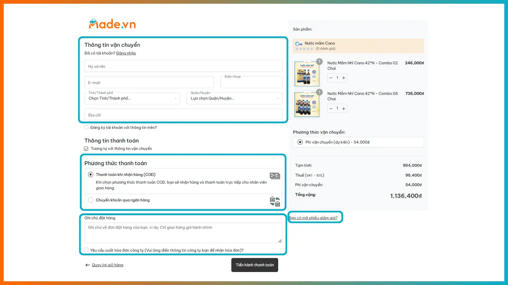Image resolution: width=508 pixels, height=285 pixels.
Task: Select the 'Phí vận chuyển (dự kiến)' shipping option
Action: click(300, 142)
